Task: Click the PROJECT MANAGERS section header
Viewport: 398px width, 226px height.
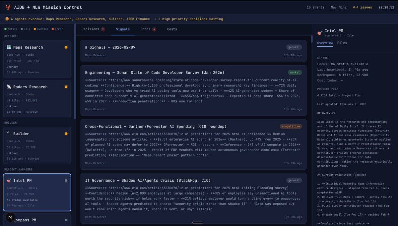Action: click(x=18, y=169)
